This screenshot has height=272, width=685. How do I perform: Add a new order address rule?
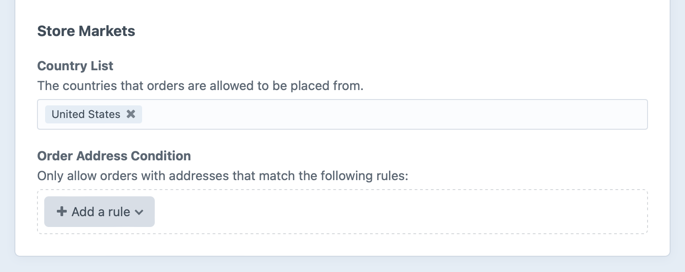click(x=99, y=212)
